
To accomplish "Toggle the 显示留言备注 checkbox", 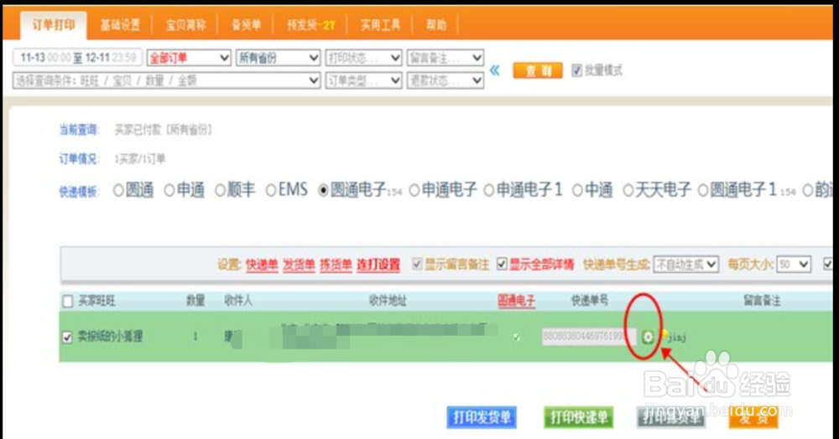I will (x=417, y=264).
